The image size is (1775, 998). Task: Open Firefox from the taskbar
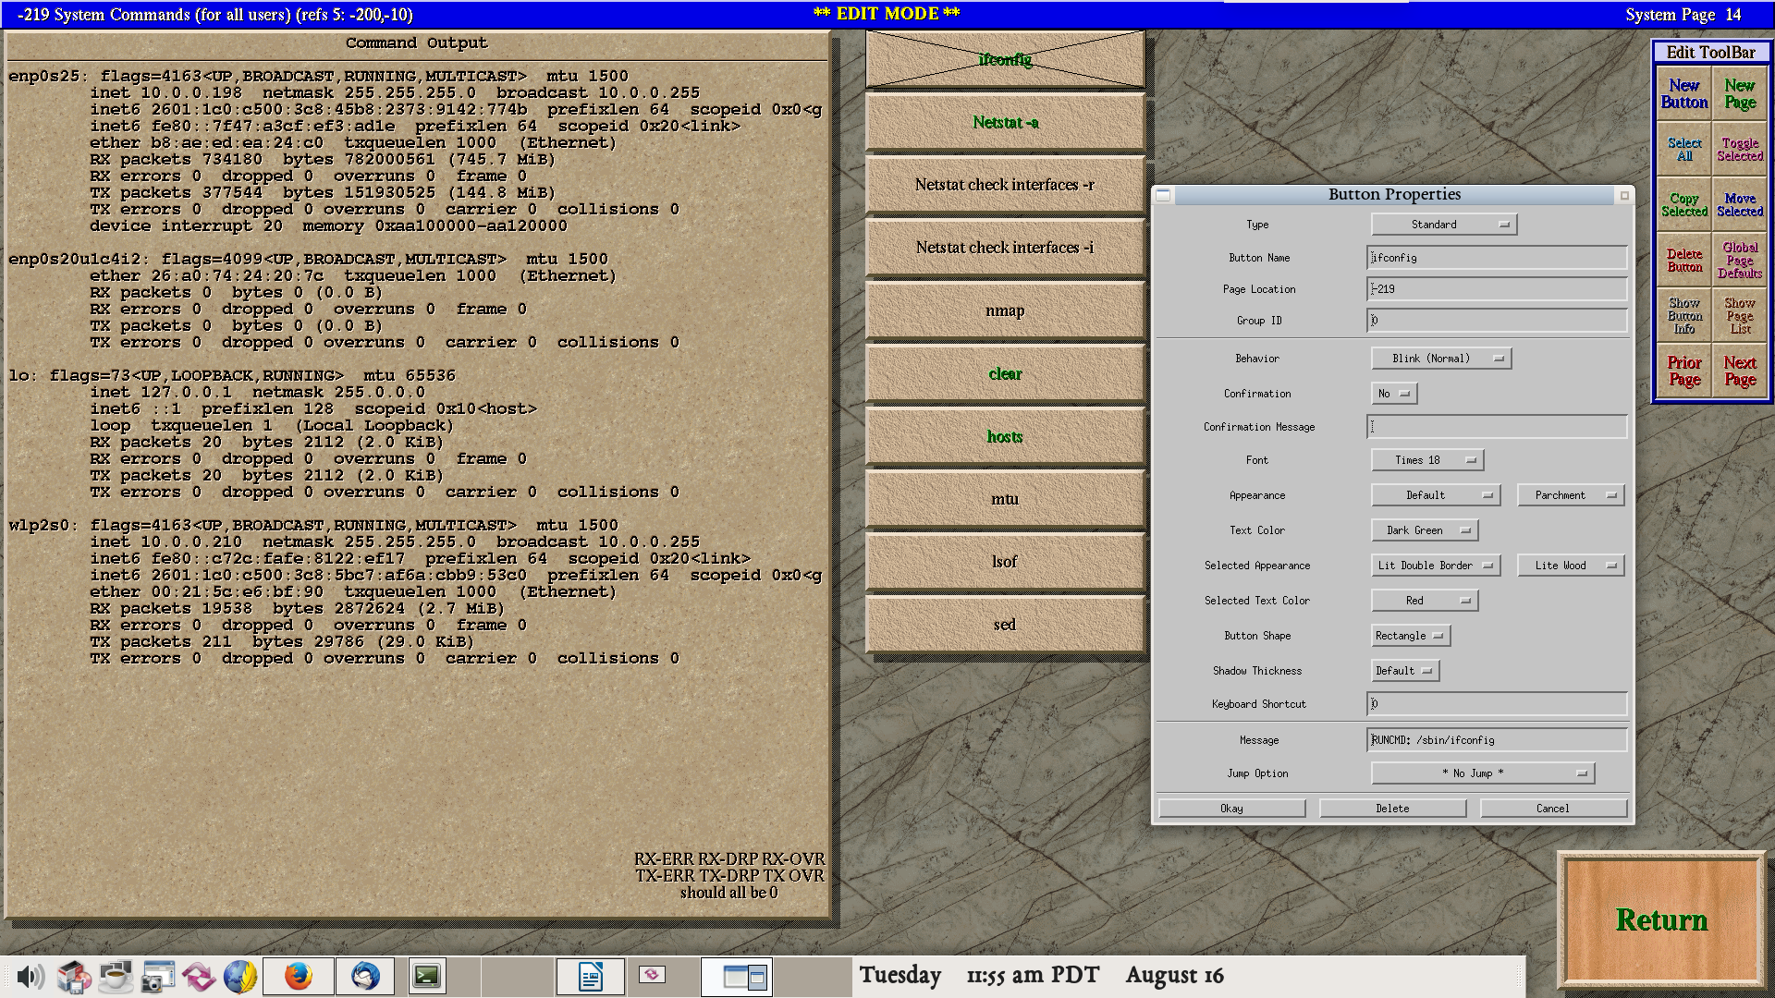(298, 977)
